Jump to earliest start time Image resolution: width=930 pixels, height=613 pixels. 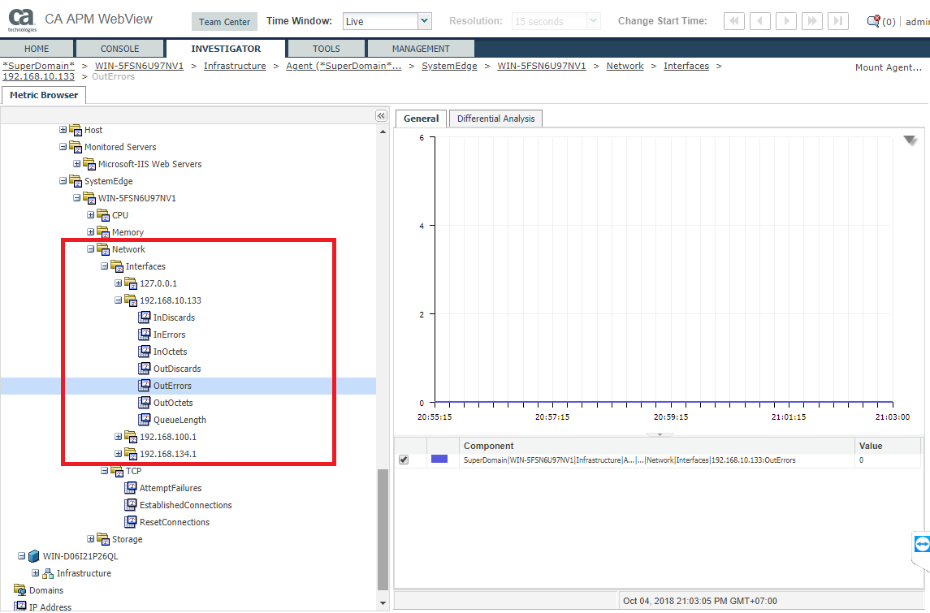[x=733, y=21]
